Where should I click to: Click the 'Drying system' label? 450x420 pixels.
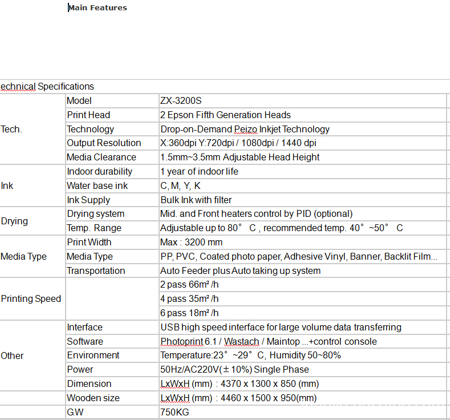(96, 213)
